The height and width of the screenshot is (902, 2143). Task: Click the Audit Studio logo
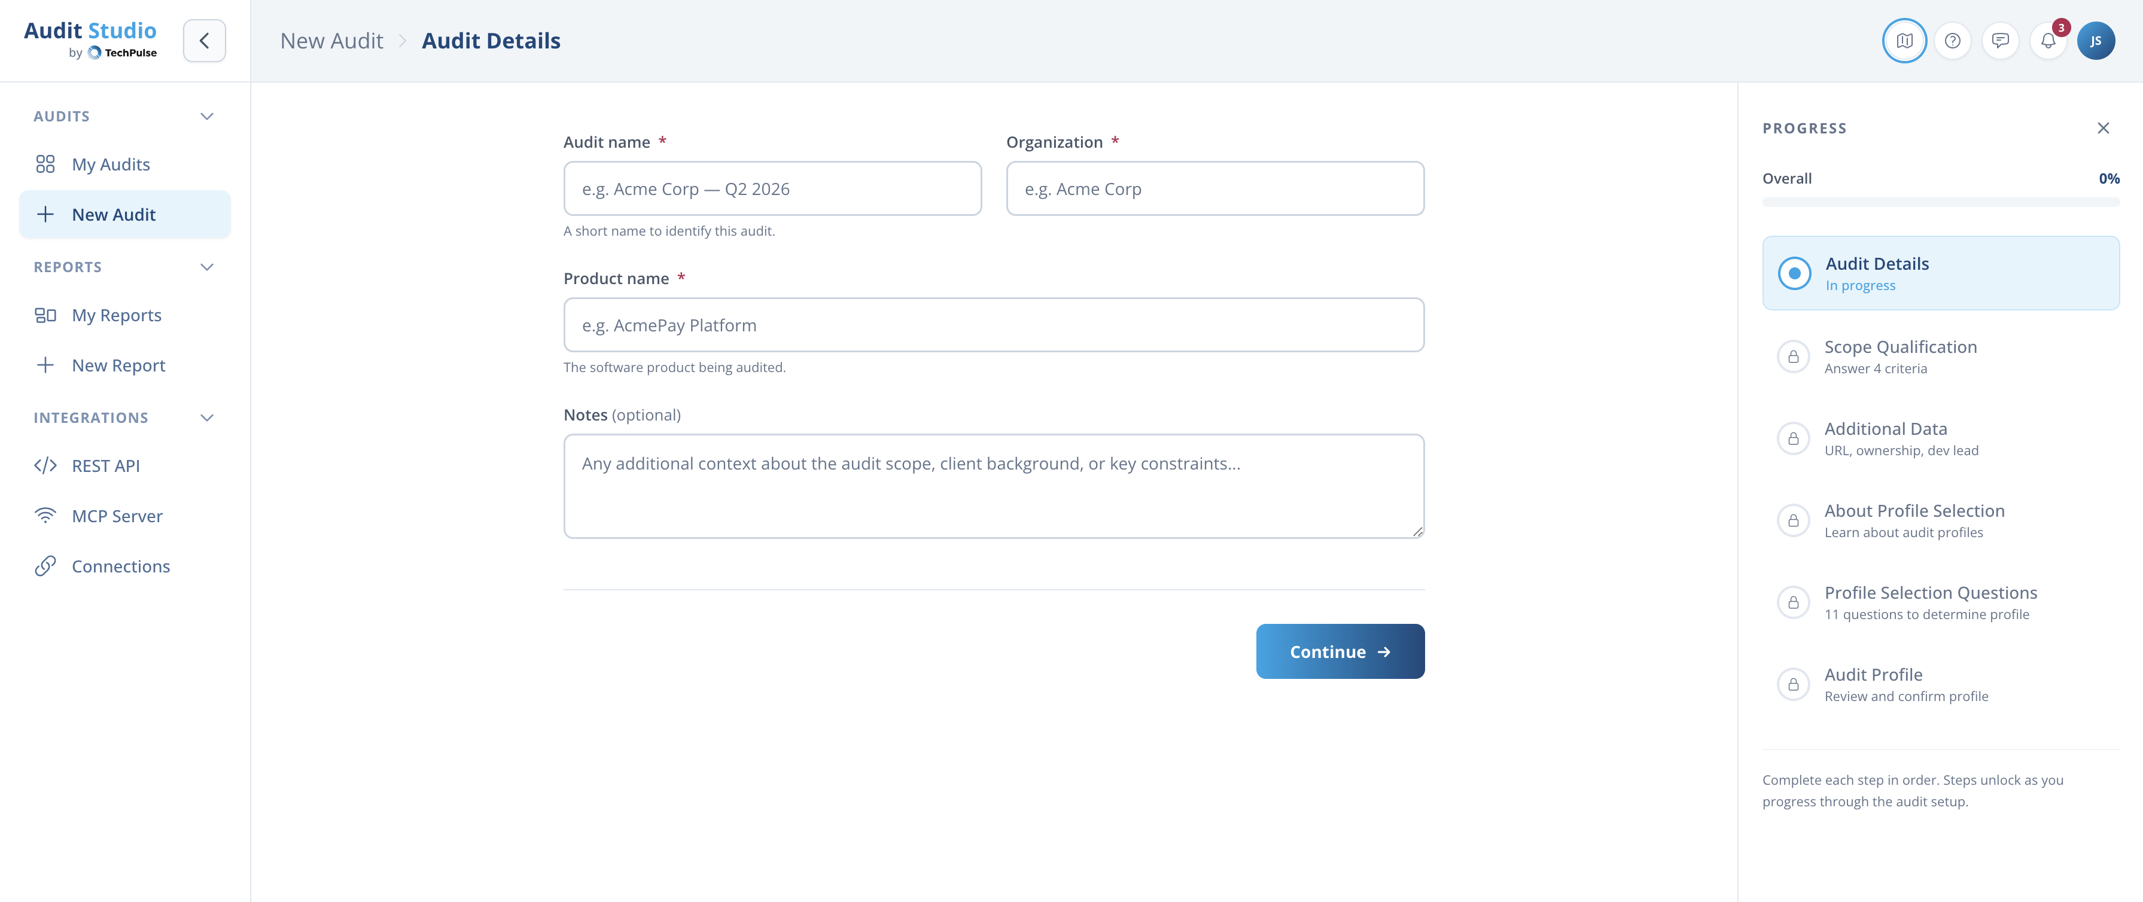click(x=90, y=39)
